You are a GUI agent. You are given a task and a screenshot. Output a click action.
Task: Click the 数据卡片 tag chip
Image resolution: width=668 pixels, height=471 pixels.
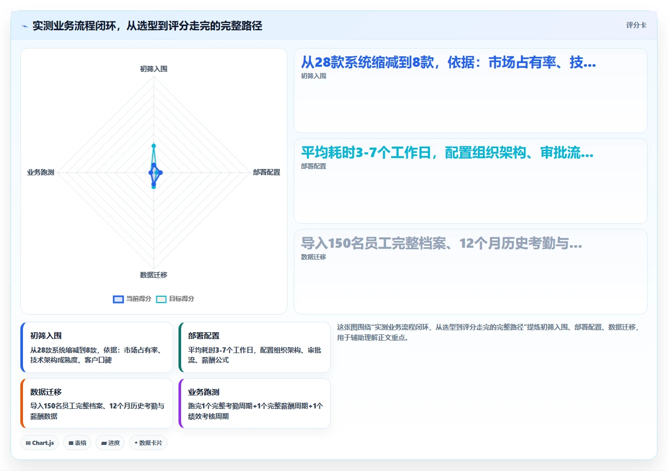coord(148,443)
